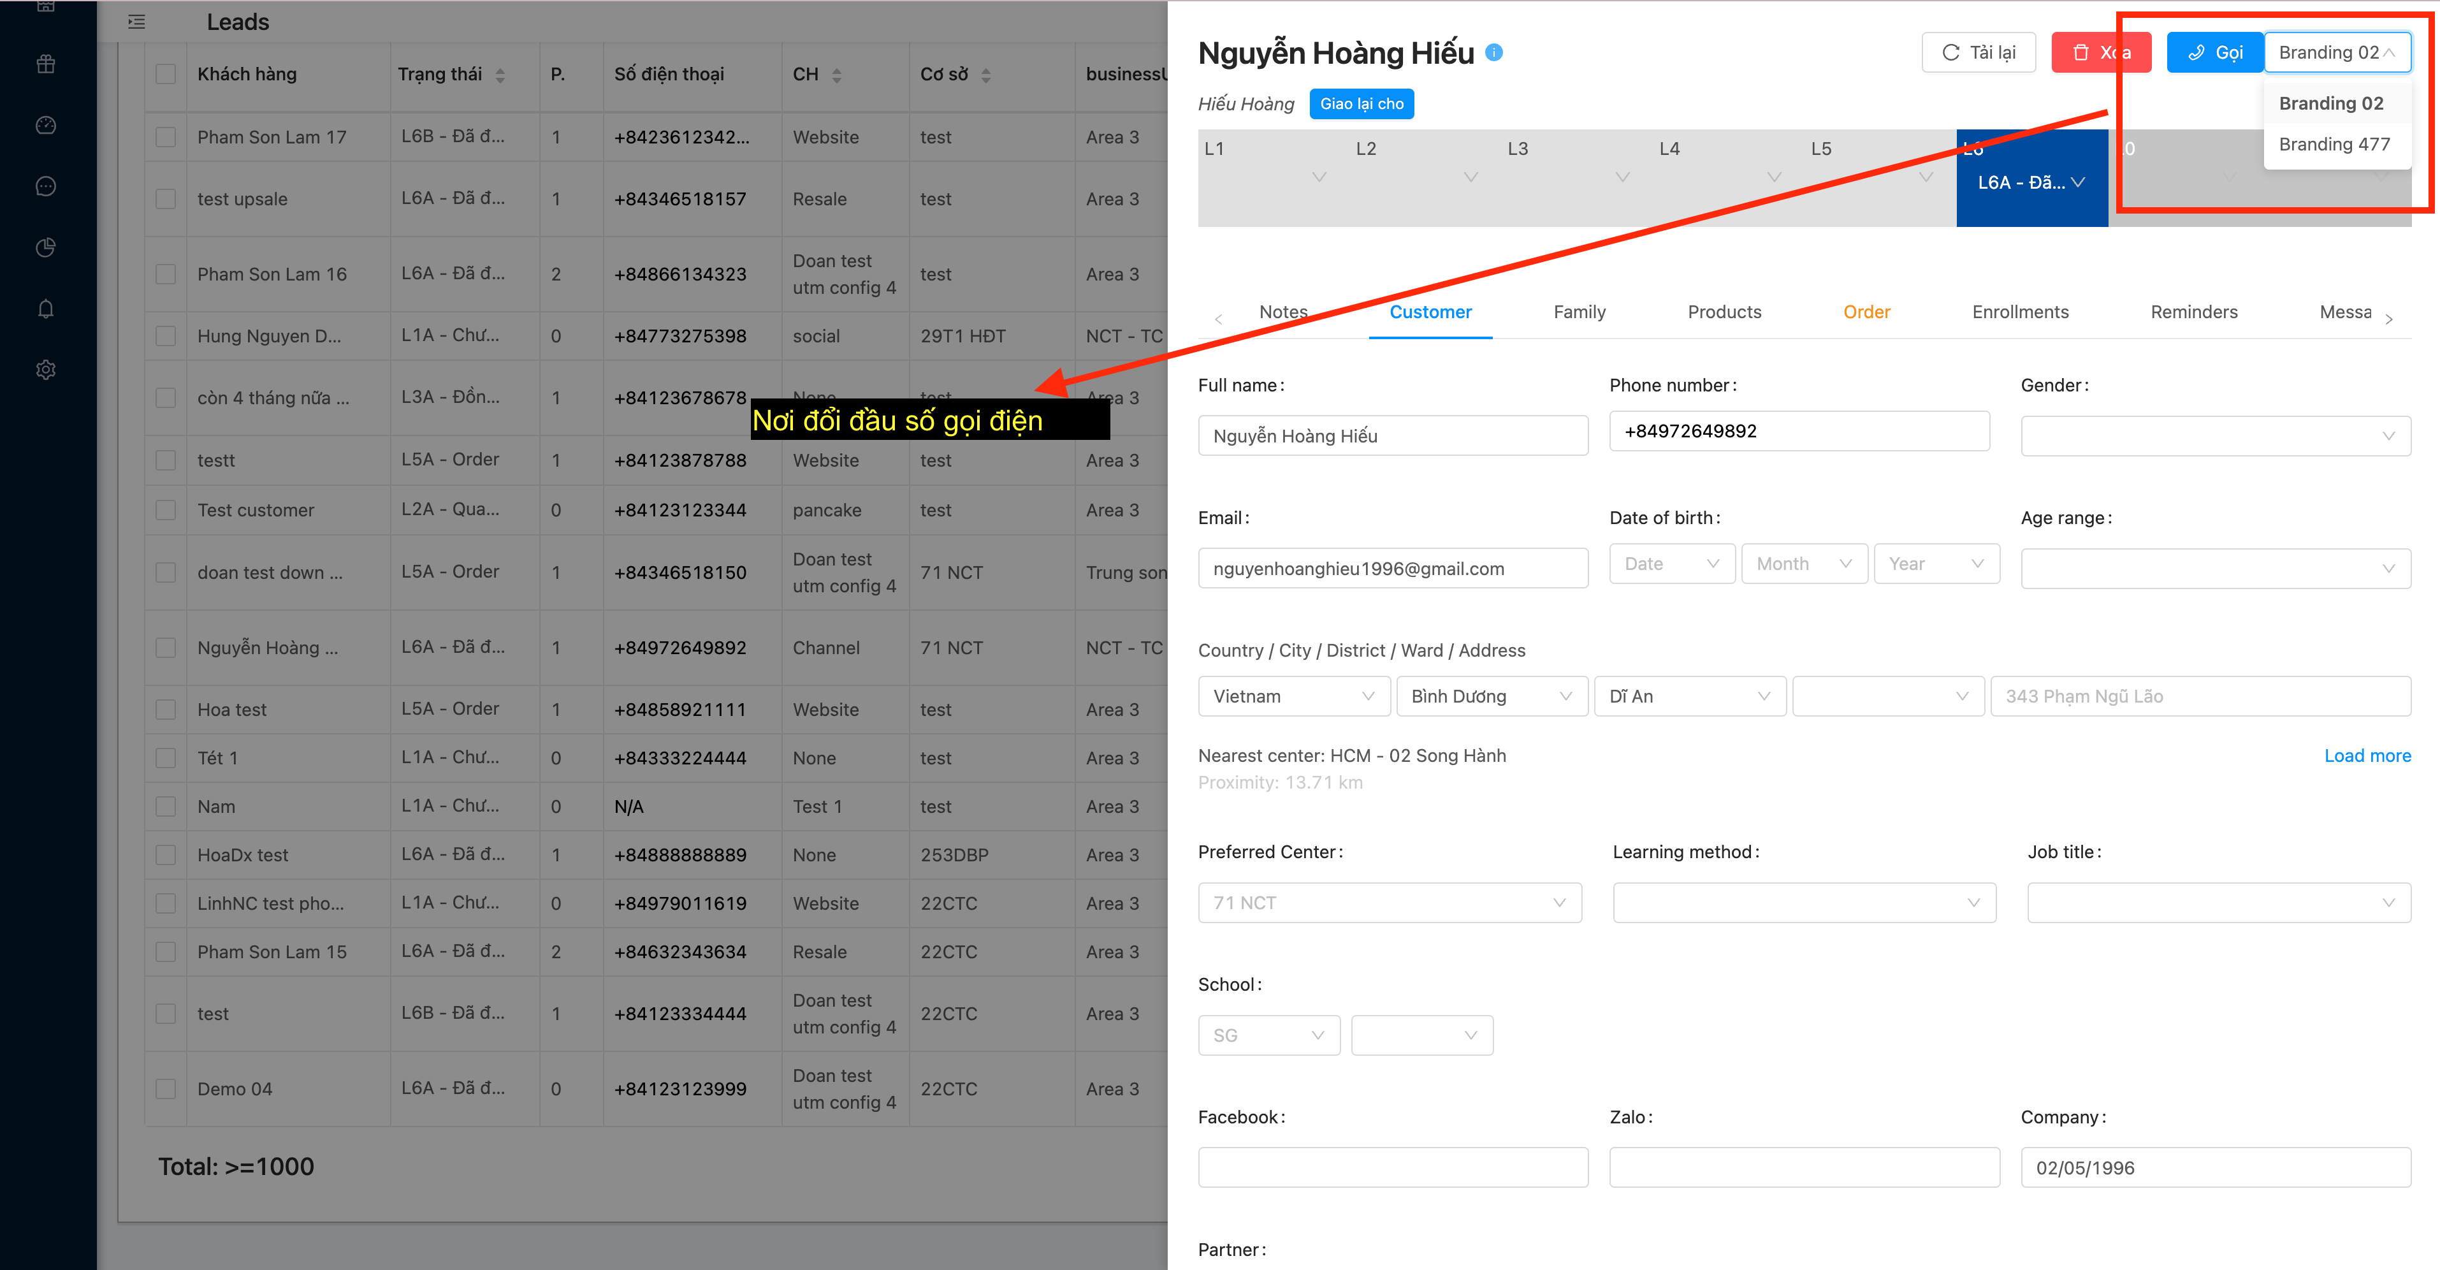Check the Pham Son Lam 17 row checkbox
Viewport: 2440px width, 1270px height.
[x=166, y=138]
